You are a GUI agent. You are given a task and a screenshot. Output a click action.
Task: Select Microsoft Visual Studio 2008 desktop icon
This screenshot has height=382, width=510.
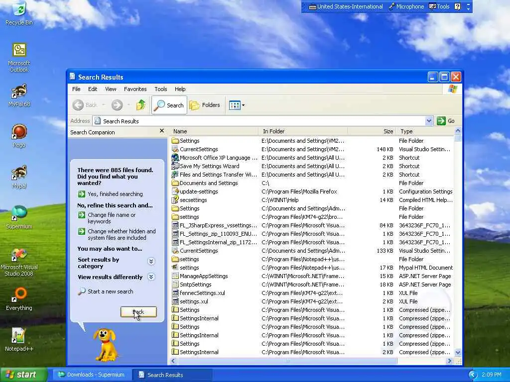19,262
